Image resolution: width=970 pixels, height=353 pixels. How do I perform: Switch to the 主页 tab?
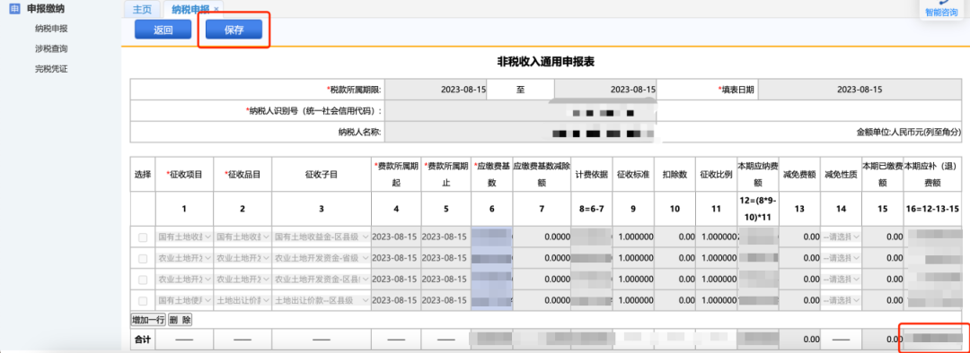click(142, 9)
